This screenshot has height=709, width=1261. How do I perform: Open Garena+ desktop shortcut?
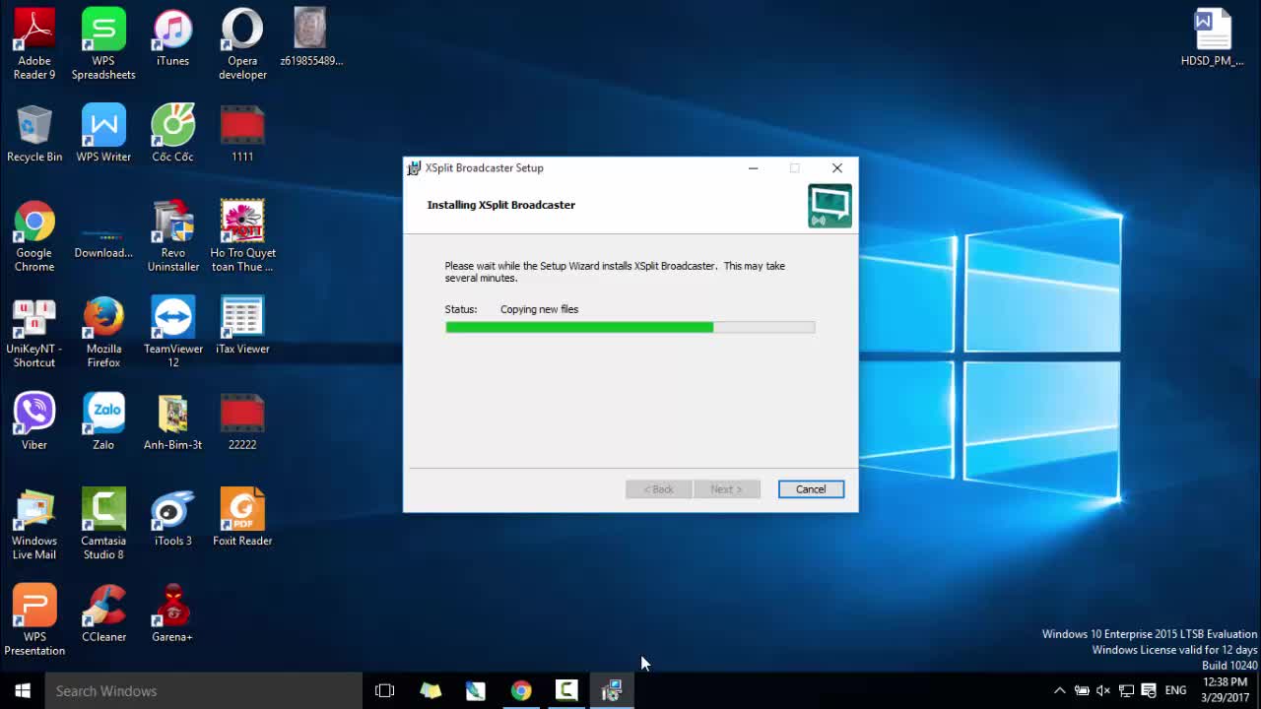pyautogui.click(x=172, y=612)
